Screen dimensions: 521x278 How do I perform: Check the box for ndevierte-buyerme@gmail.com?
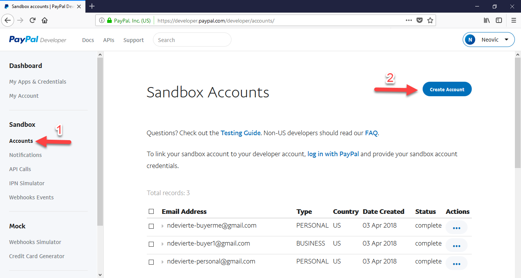(151, 226)
